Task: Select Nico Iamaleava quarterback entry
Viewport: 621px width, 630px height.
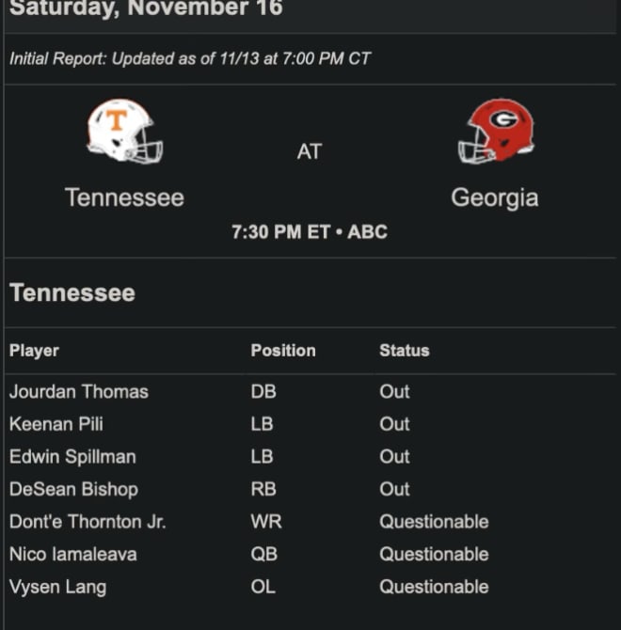Action: pyautogui.click(x=73, y=554)
